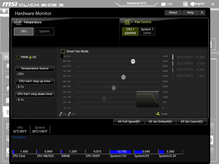Click the CPU NB/SOC 0.849 voltage bar
Image resolution: width=219 pixels, height=164 pixels.
tap(49, 152)
